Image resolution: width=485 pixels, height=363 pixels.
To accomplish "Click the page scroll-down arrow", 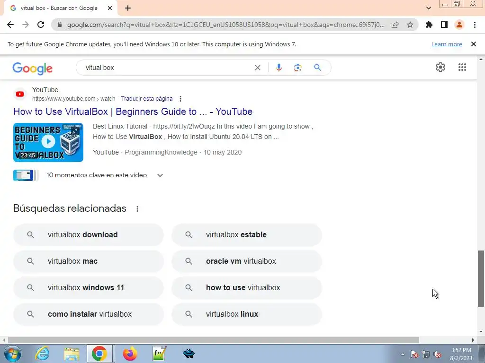I will [x=481, y=332].
